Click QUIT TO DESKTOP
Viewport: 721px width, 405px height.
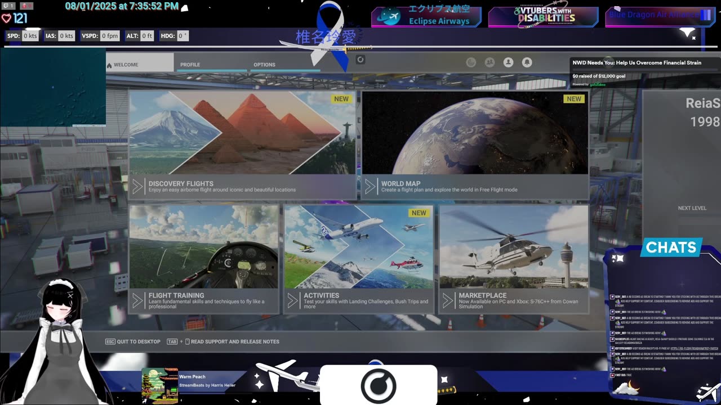coord(139,341)
